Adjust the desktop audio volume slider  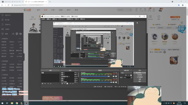(x=97, y=76)
